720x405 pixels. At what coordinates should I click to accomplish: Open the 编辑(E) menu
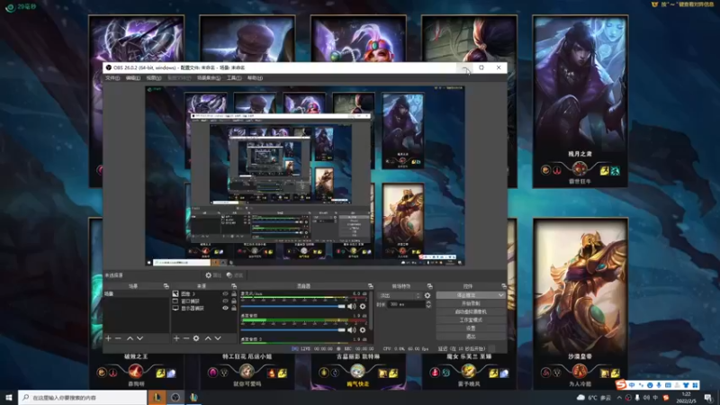click(x=133, y=78)
